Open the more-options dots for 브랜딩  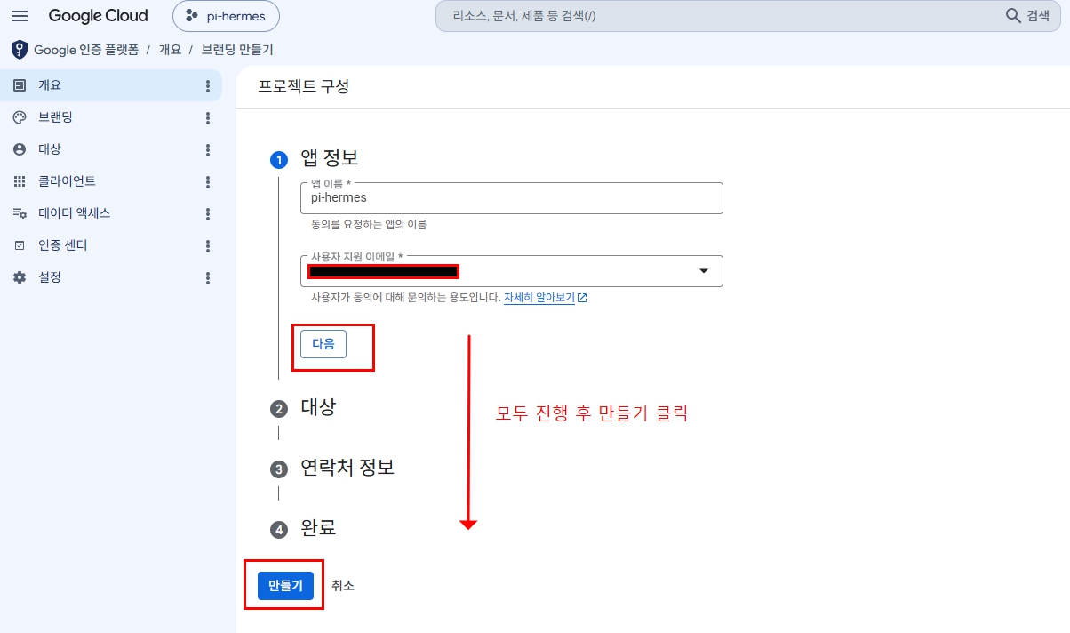pyautogui.click(x=208, y=117)
